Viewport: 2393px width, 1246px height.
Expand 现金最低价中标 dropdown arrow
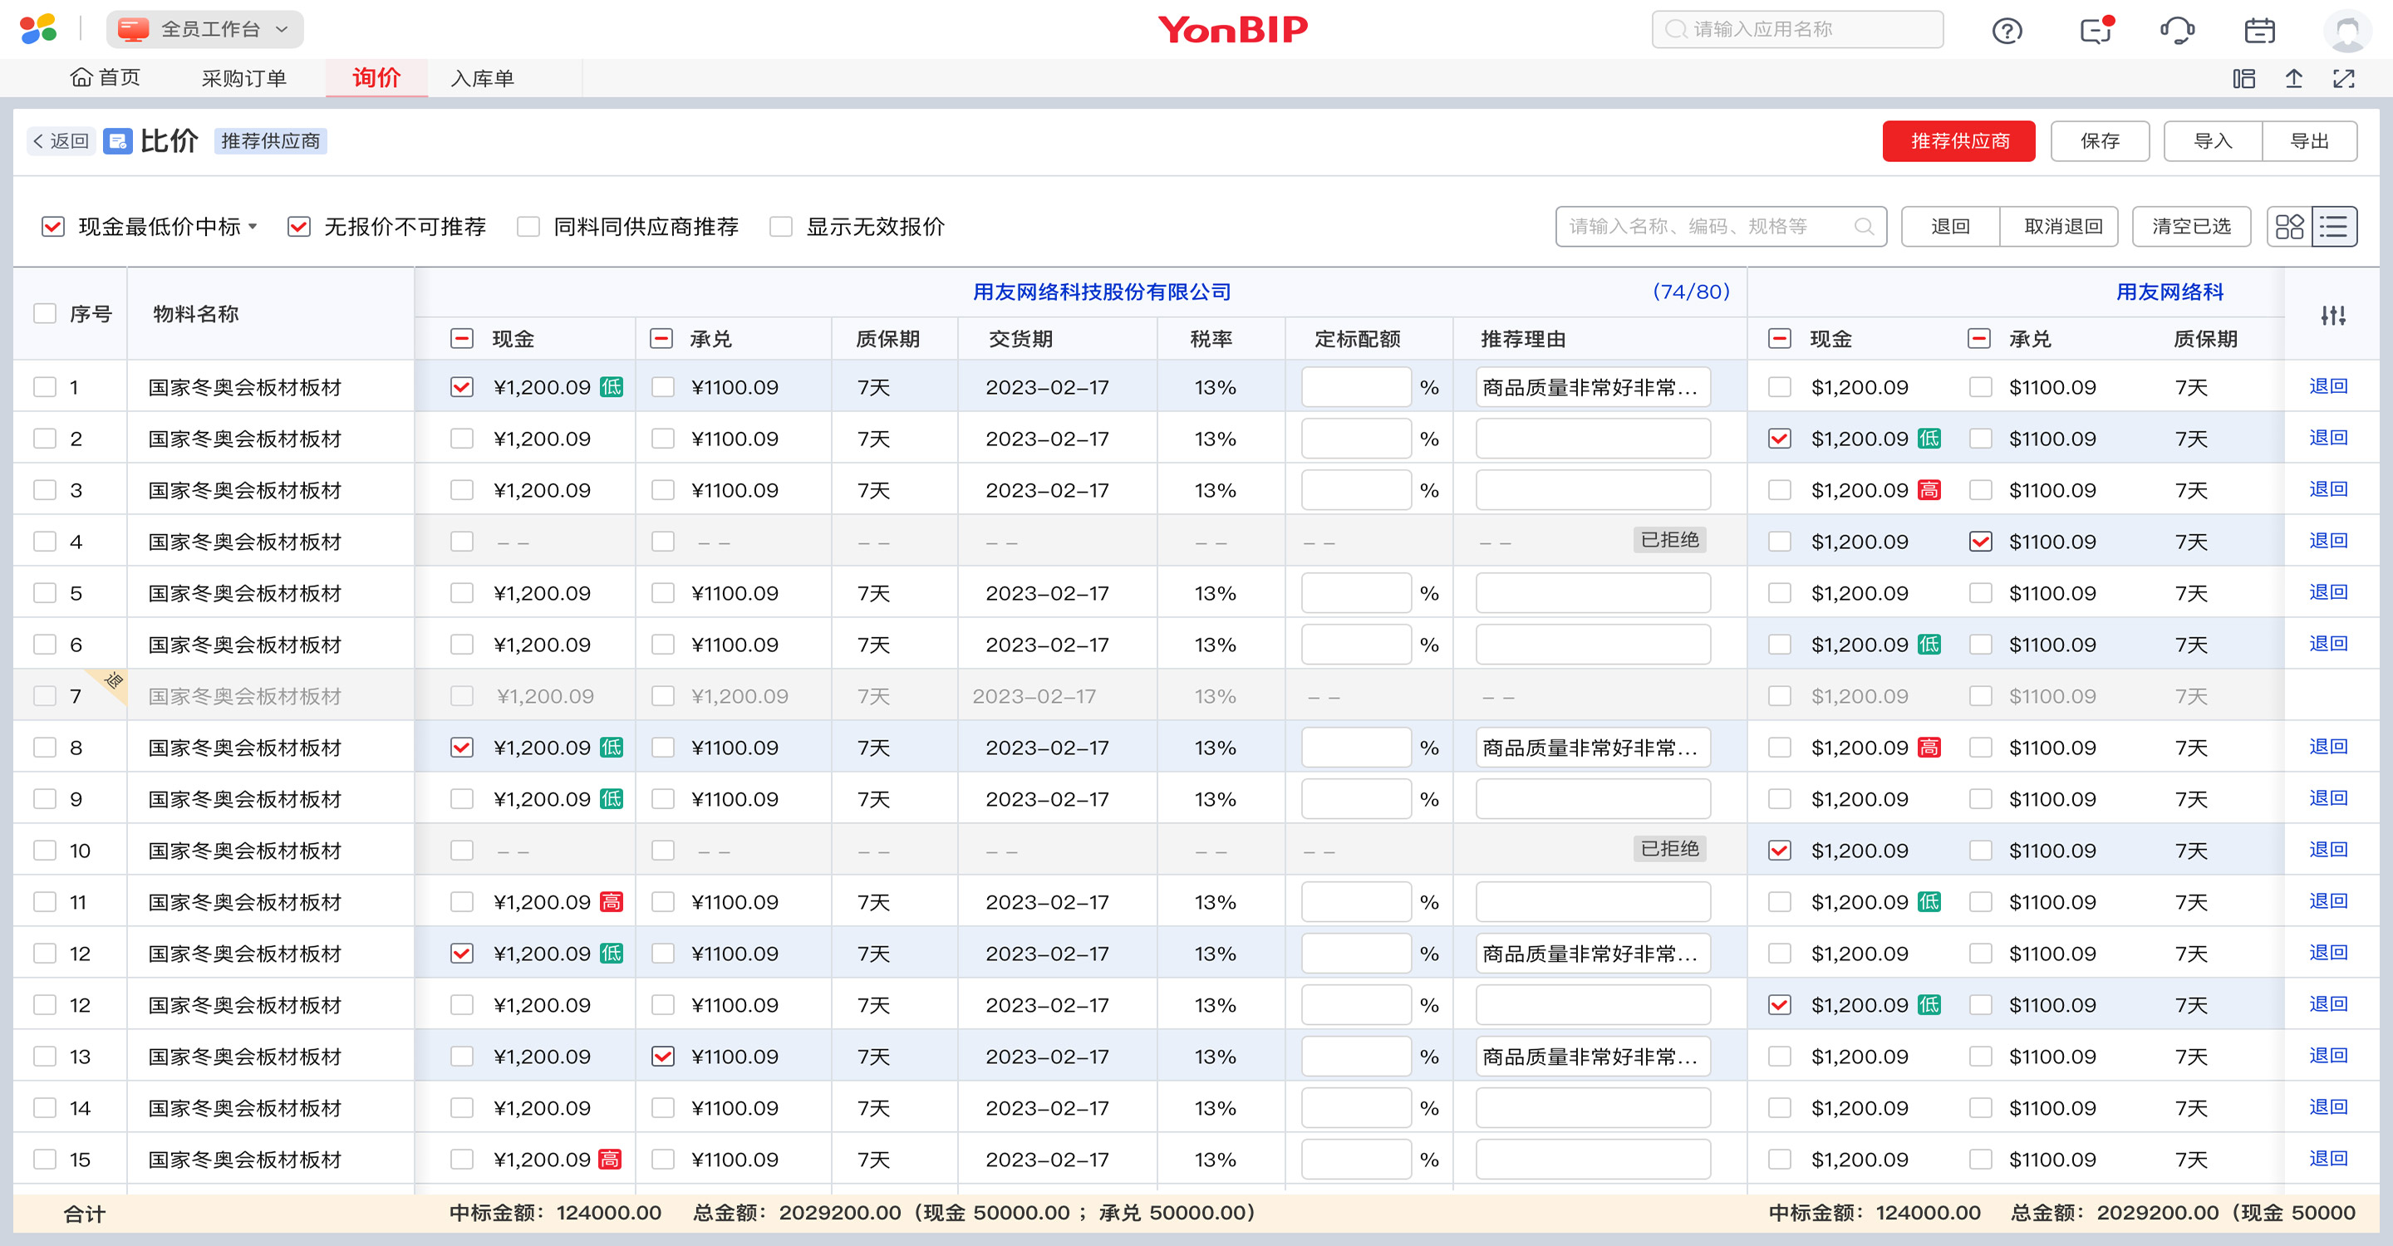pos(253,227)
